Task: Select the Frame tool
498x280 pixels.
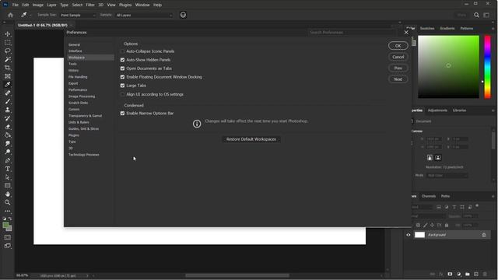Action: (8, 76)
